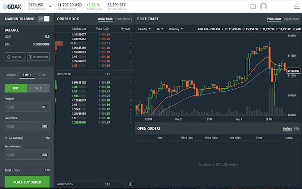The width and height of the screenshot is (302, 189).
Task: Open the profile account icon
Action: pos(264,7)
